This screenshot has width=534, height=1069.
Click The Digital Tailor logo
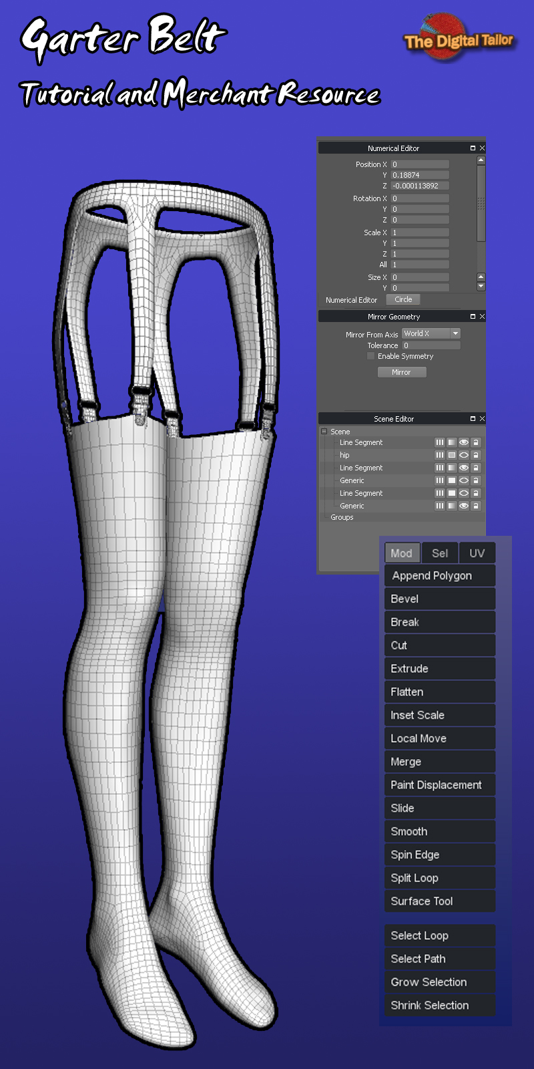click(x=458, y=39)
